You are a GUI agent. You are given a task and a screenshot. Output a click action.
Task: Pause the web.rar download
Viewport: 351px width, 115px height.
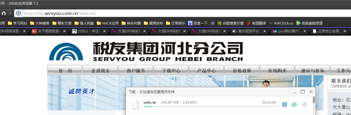(x=285, y=104)
